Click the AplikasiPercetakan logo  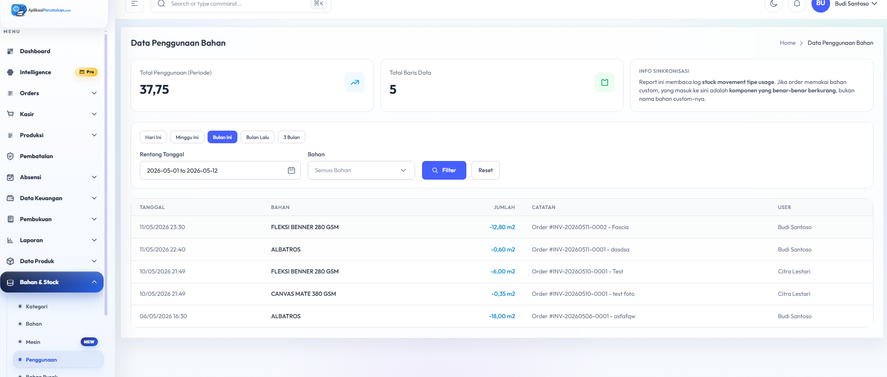coord(41,10)
